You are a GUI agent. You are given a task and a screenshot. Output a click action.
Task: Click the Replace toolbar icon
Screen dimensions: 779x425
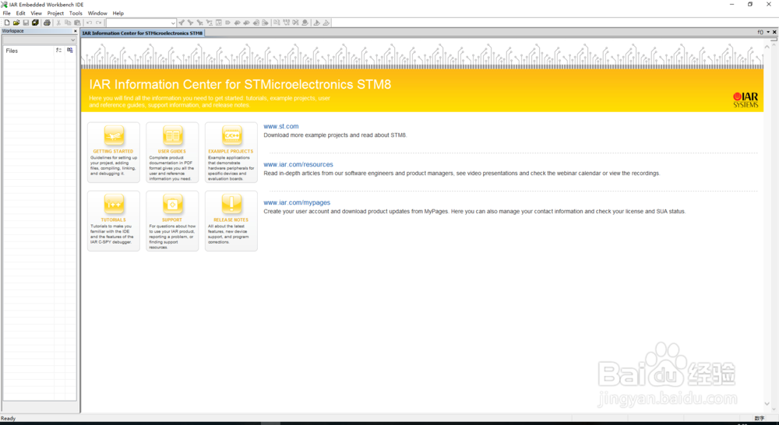click(209, 23)
